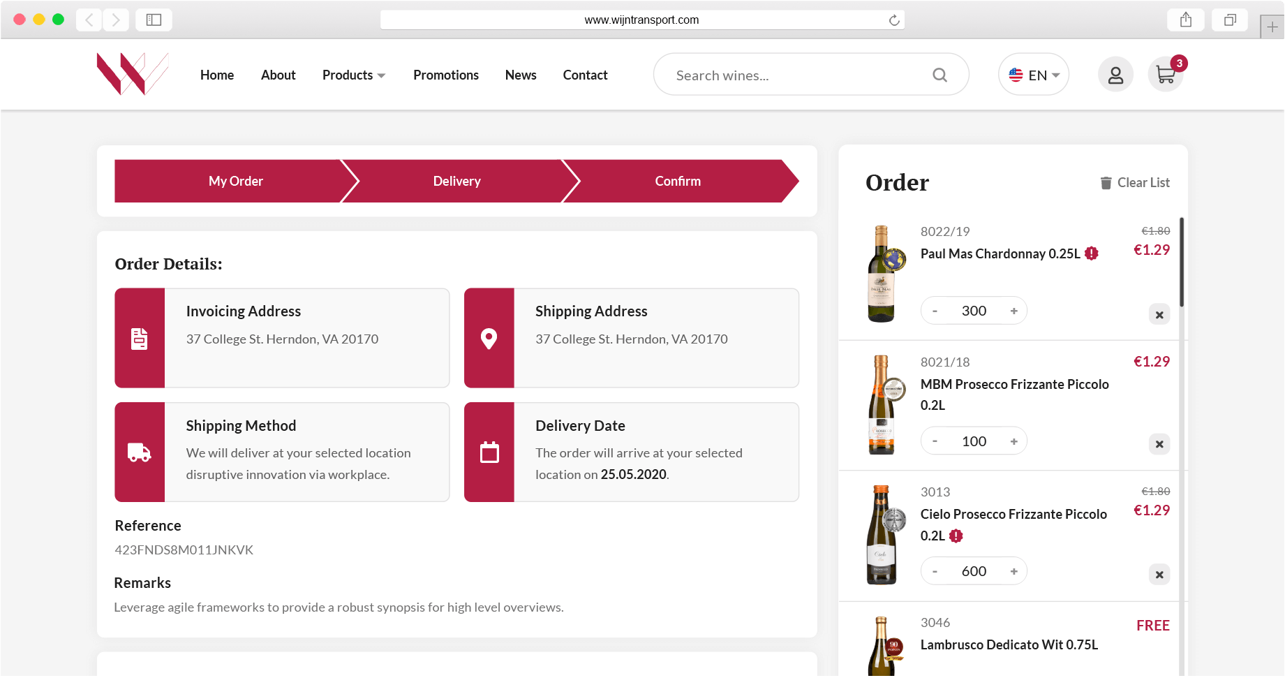Click the warning icon beside Paul Mas Chardonnay
Image resolution: width=1285 pixels, height=678 pixels.
point(1092,253)
